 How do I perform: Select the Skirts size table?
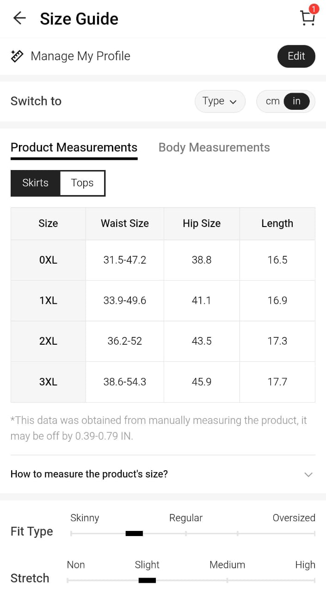click(x=36, y=183)
